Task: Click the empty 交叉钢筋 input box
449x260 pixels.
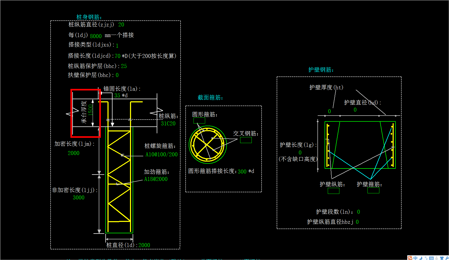Action: click(246, 140)
